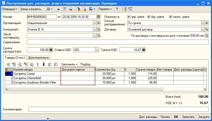Click the list rows icon next to the help icon

click(x=124, y=9)
